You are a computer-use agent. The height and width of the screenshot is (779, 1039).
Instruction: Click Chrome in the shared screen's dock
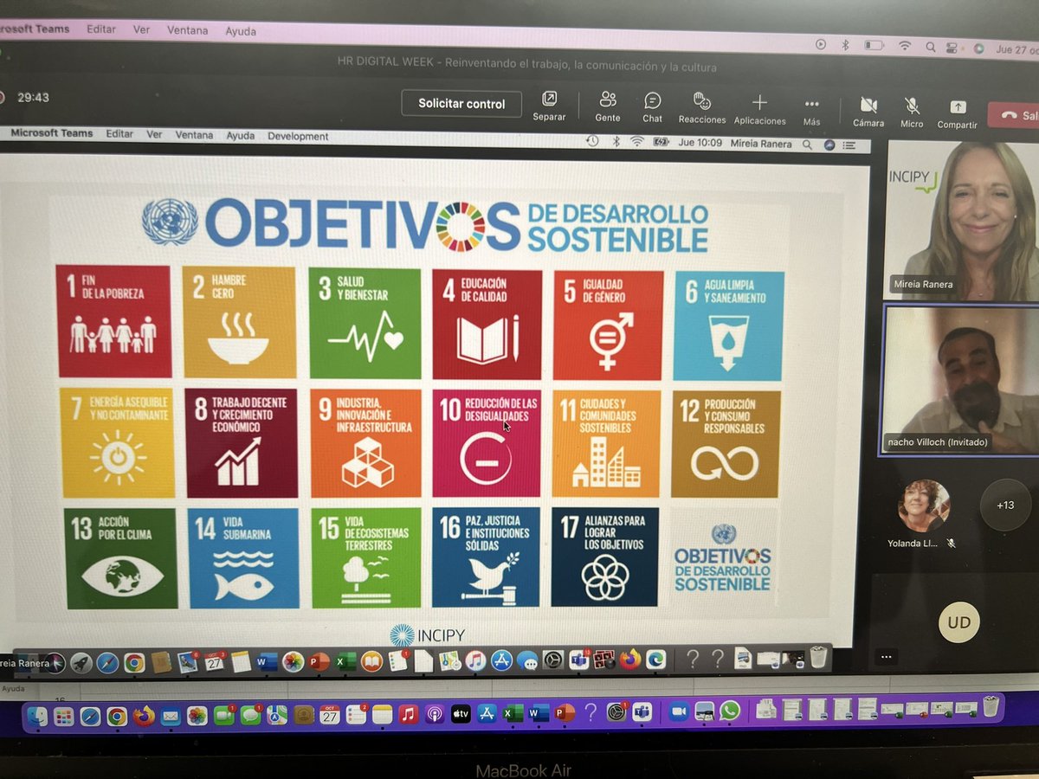(134, 663)
